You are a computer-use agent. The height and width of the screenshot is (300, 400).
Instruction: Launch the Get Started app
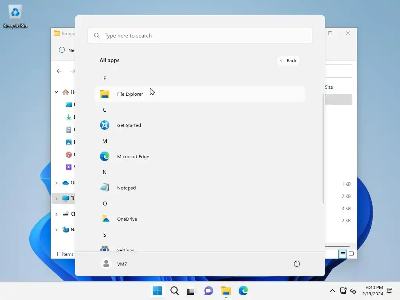coord(200,125)
